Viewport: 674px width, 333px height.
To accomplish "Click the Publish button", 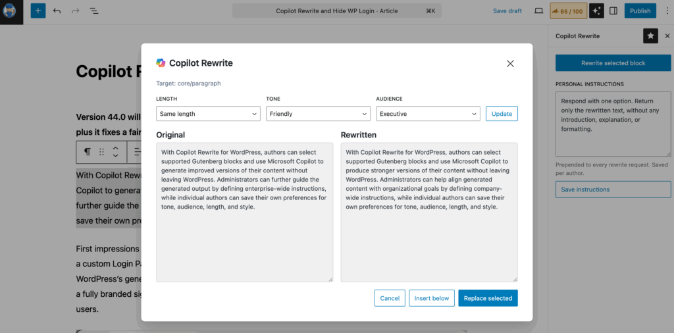I will tap(640, 11).
